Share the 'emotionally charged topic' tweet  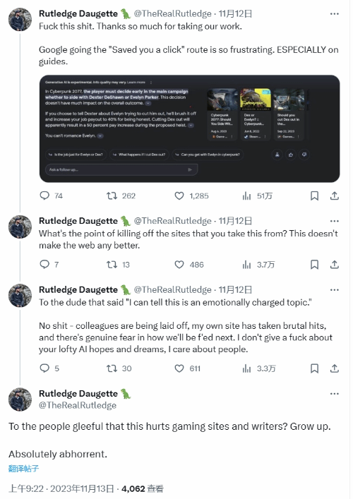point(334,368)
